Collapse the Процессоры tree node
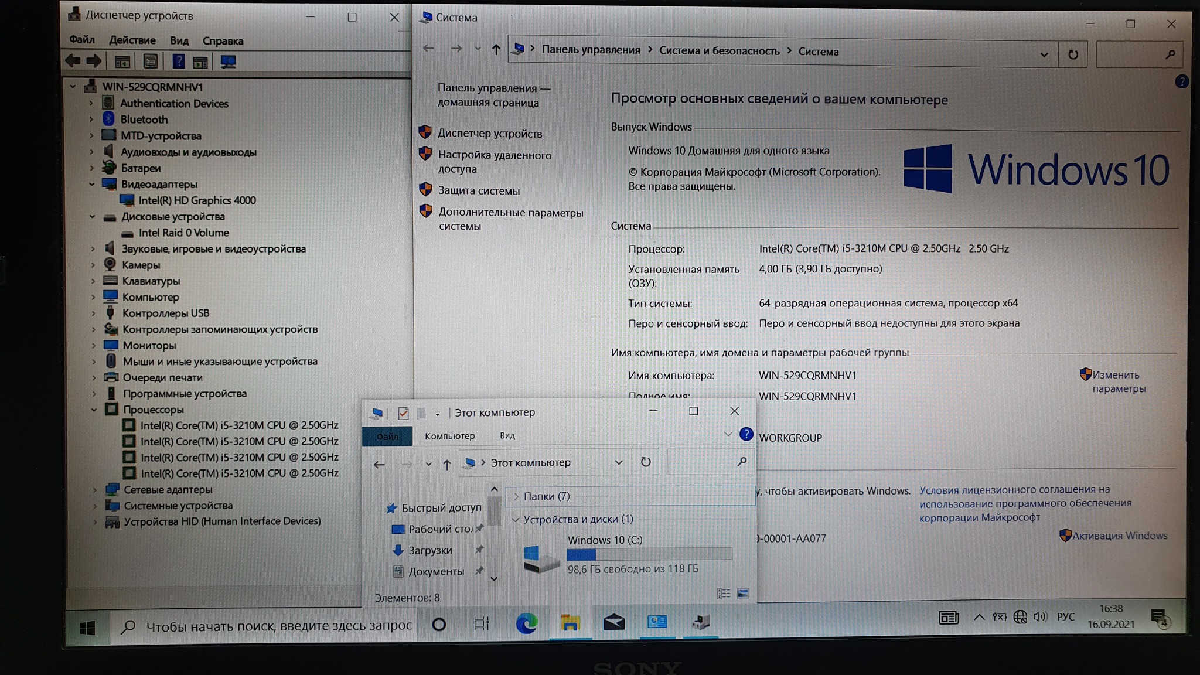The image size is (1200, 675). [94, 410]
